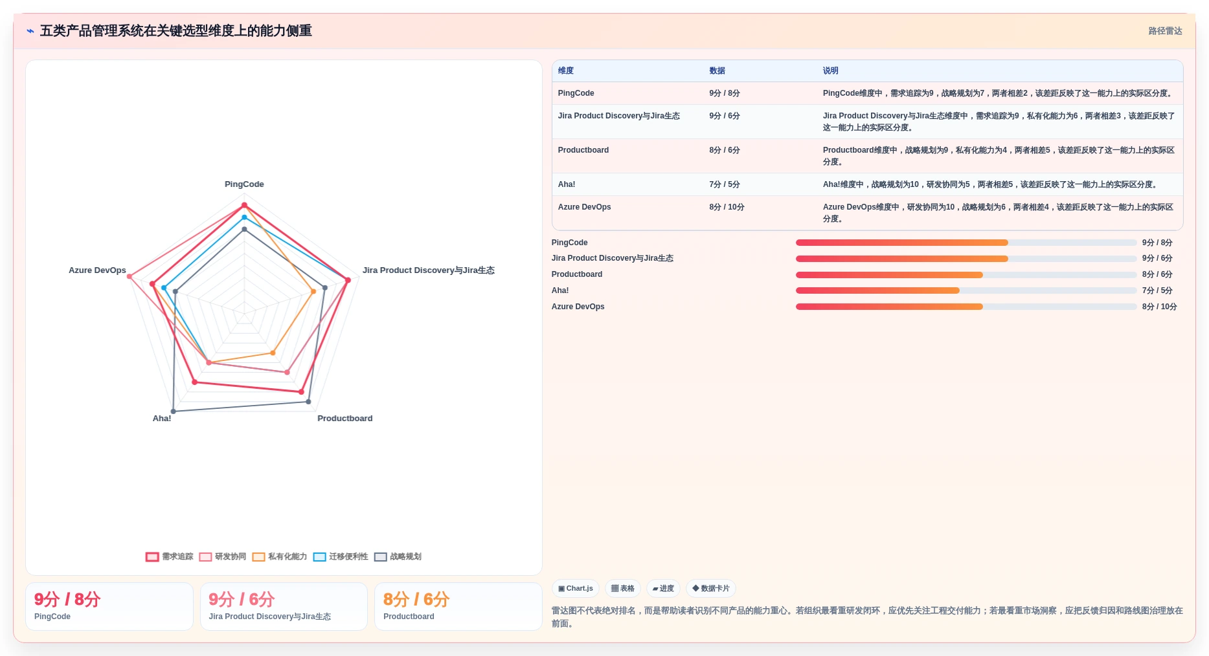
Task: Click the Aha! progress bar
Action: 966,290
